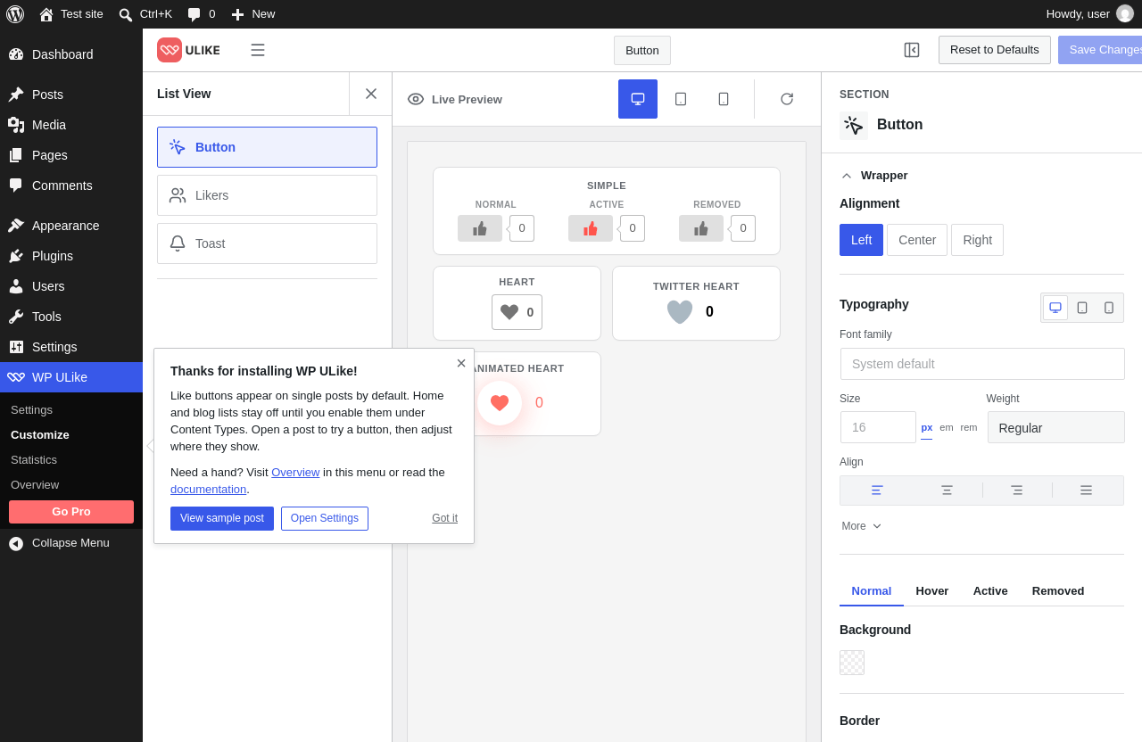Open the Ctrl+K search command
The width and height of the screenshot is (1142, 742).
pos(145,14)
